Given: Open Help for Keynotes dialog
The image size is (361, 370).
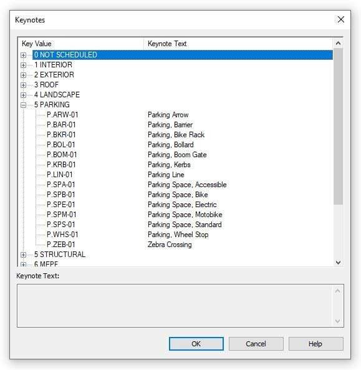Looking at the screenshot, I should pos(315,344).
